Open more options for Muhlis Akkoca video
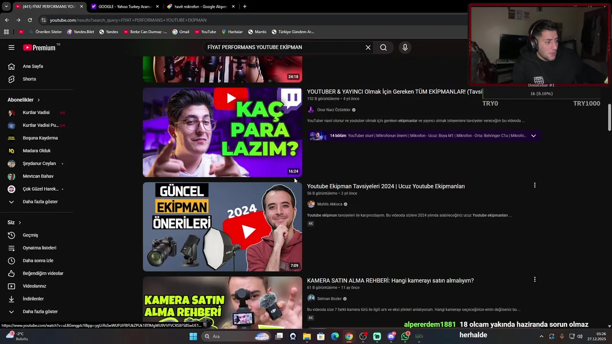Viewport: 612px width, 344px height. [x=535, y=185]
